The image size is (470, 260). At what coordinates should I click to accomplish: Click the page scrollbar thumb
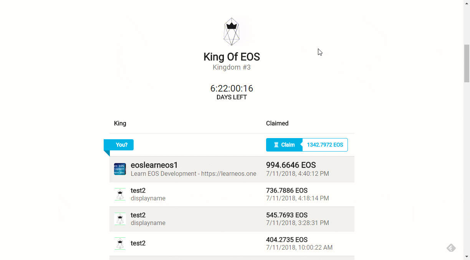[467, 63]
